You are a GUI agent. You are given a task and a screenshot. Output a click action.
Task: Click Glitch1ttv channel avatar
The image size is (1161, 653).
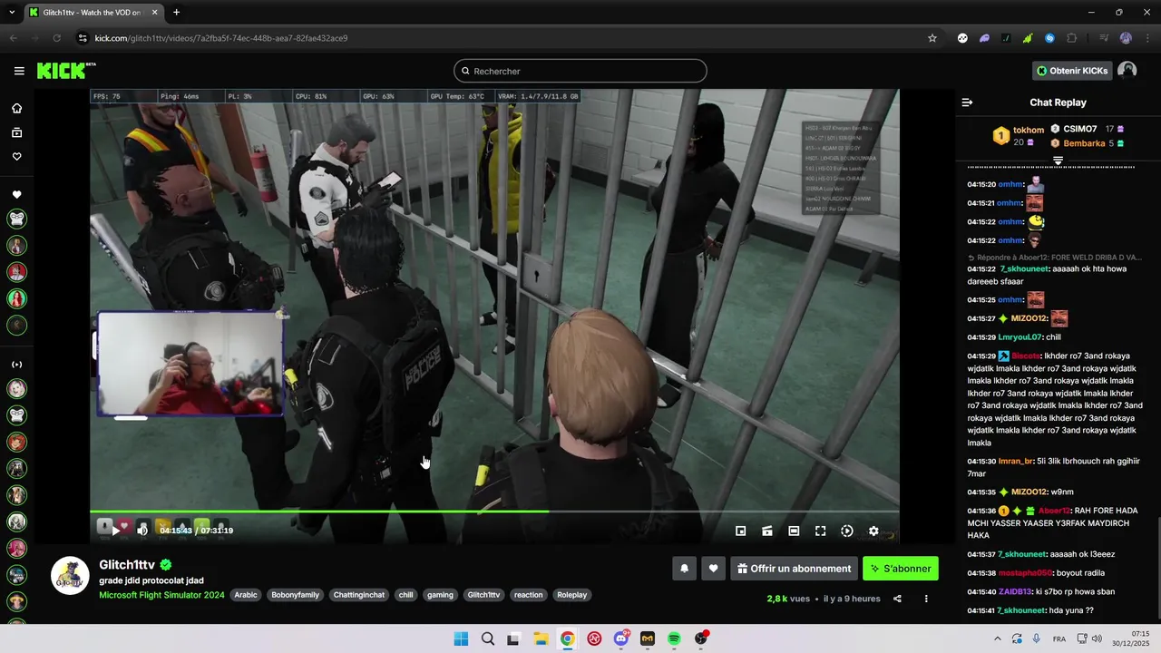click(70, 576)
